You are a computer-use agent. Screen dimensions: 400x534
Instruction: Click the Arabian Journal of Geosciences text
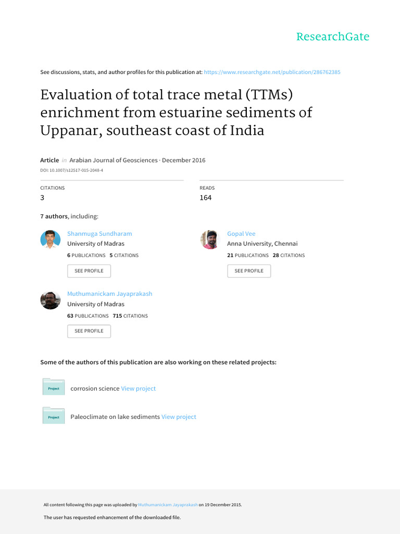114,160
